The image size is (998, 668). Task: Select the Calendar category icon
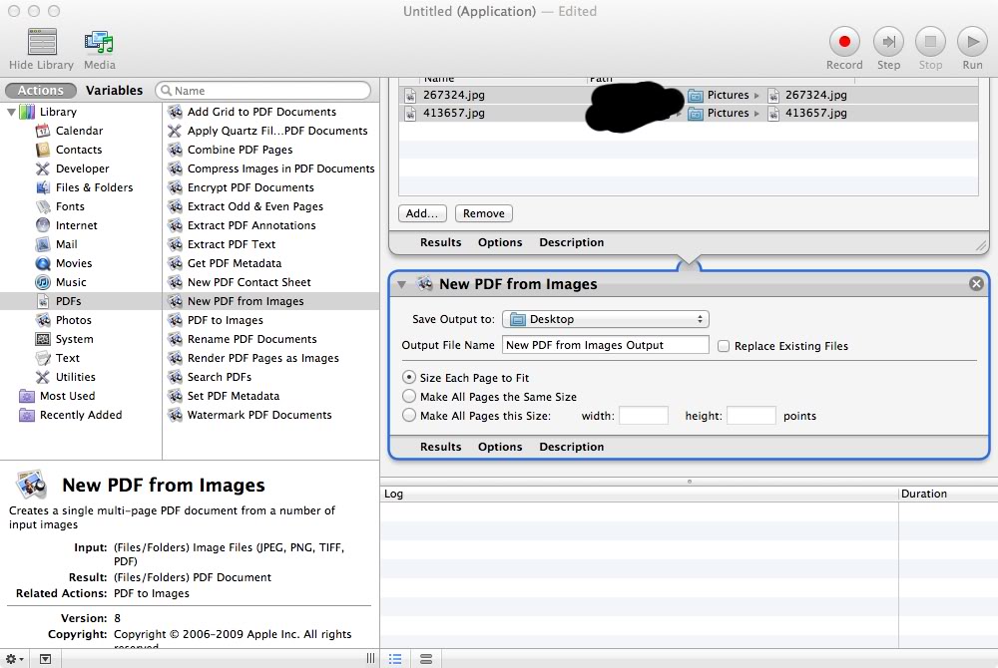click(43, 131)
